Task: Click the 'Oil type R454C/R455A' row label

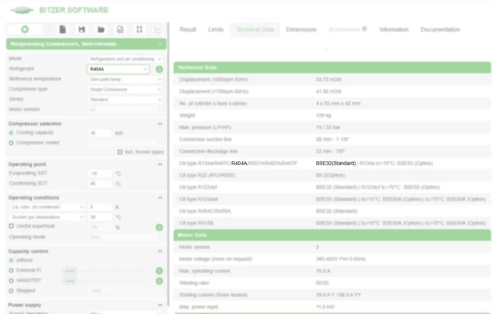Action: point(205,211)
